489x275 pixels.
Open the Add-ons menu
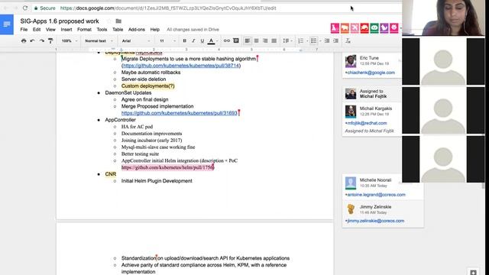137,30
